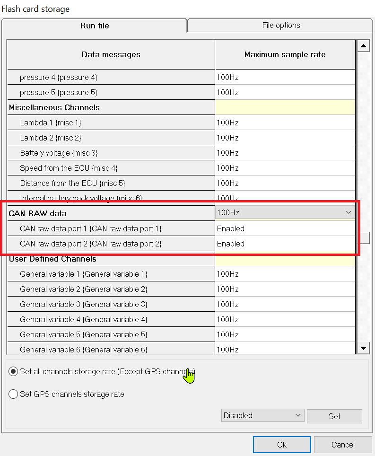Image resolution: width=375 pixels, height=456 pixels.
Task: Click Battery voltage sample rate cell
Action: [x=285, y=153]
